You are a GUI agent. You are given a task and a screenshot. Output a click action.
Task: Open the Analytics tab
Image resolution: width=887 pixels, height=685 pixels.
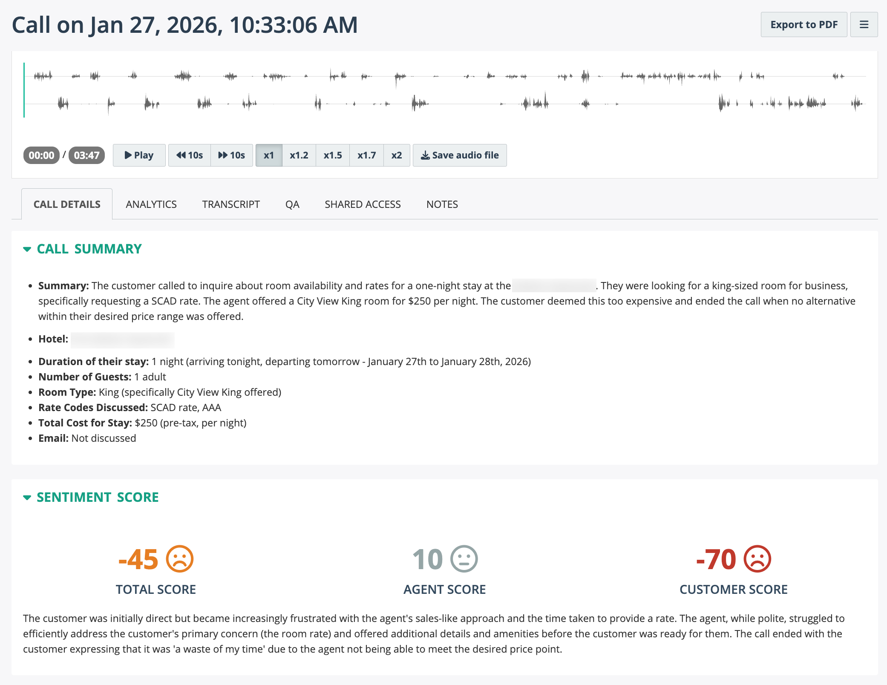[x=151, y=204]
